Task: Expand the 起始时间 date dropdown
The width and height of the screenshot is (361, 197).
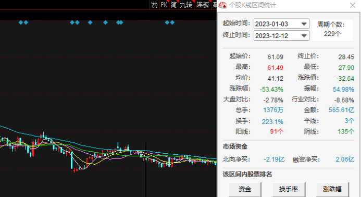Action: pos(304,24)
